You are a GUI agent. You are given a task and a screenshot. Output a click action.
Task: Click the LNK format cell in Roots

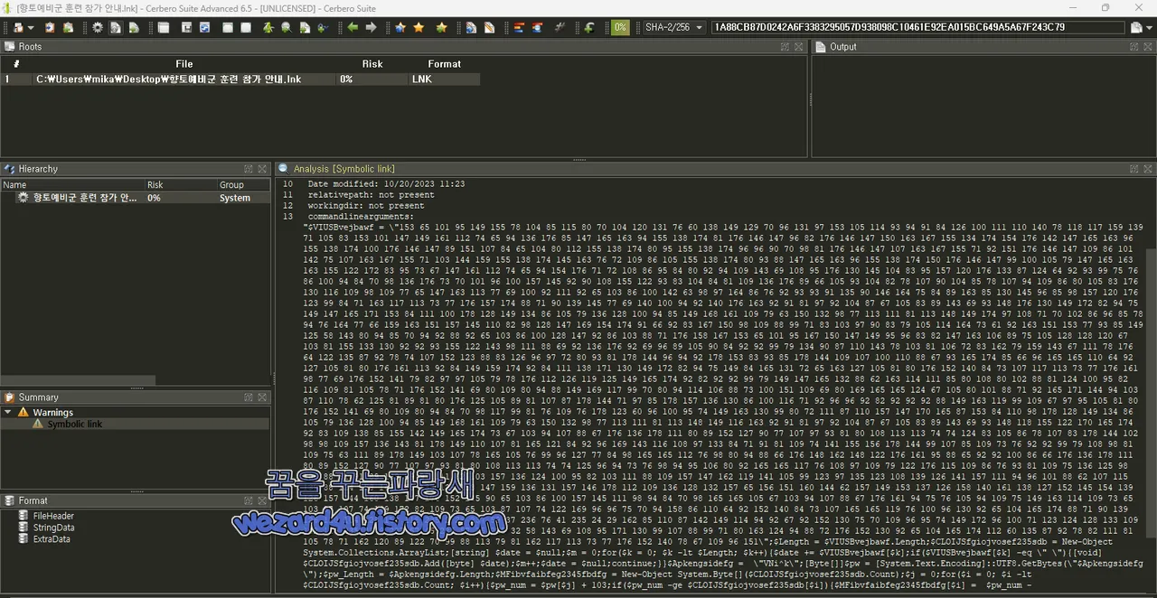point(444,79)
